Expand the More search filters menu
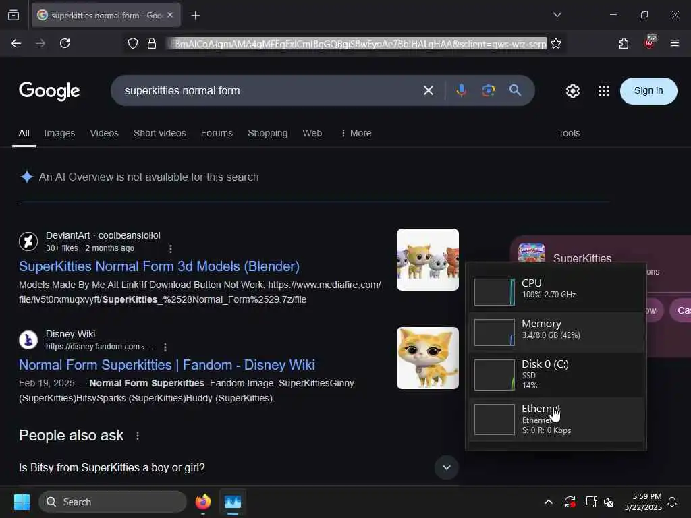Screen dimensions: 691x518 [x=356, y=133]
